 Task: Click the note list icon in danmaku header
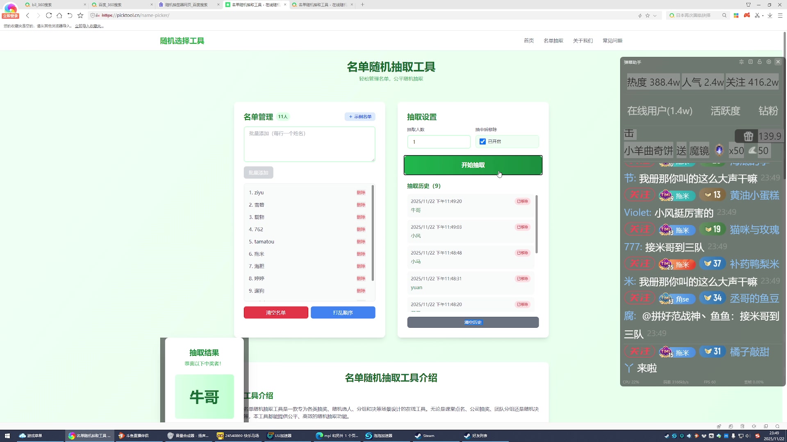(751, 62)
